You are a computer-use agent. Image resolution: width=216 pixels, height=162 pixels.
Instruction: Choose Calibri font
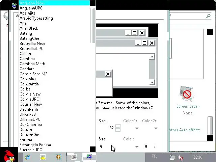[x=54, y=54]
